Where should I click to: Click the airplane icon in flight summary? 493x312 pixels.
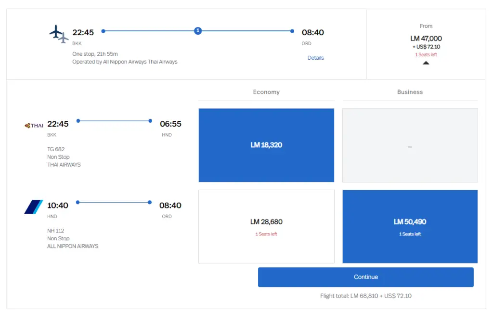59,34
